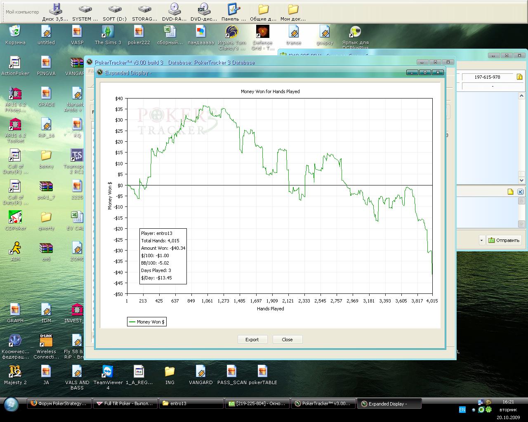The width and height of the screenshot is (528, 422).
Task: Open the Мои док documents folder
Action: (x=293, y=12)
